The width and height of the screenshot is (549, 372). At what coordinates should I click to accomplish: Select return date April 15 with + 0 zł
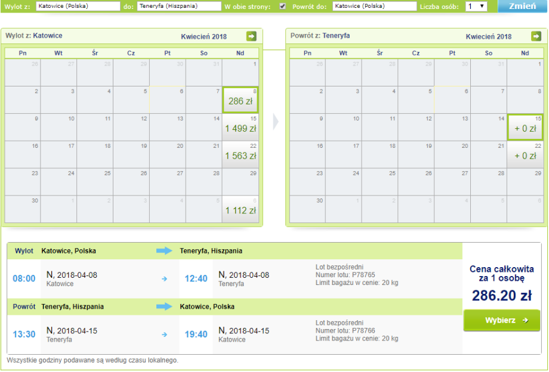(x=525, y=128)
